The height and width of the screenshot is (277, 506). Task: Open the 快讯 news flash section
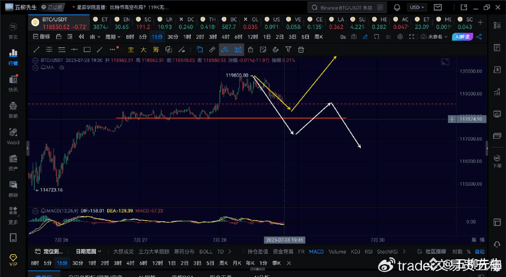coord(13,83)
